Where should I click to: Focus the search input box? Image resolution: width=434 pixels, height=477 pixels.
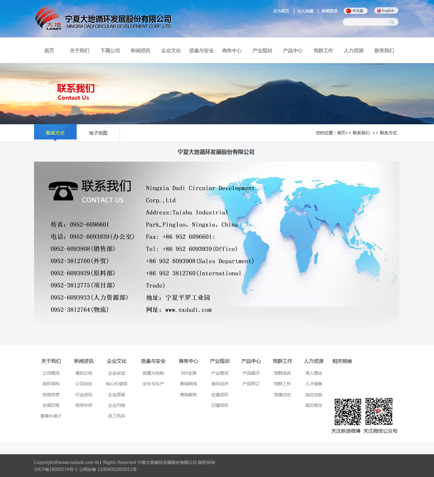point(365,22)
